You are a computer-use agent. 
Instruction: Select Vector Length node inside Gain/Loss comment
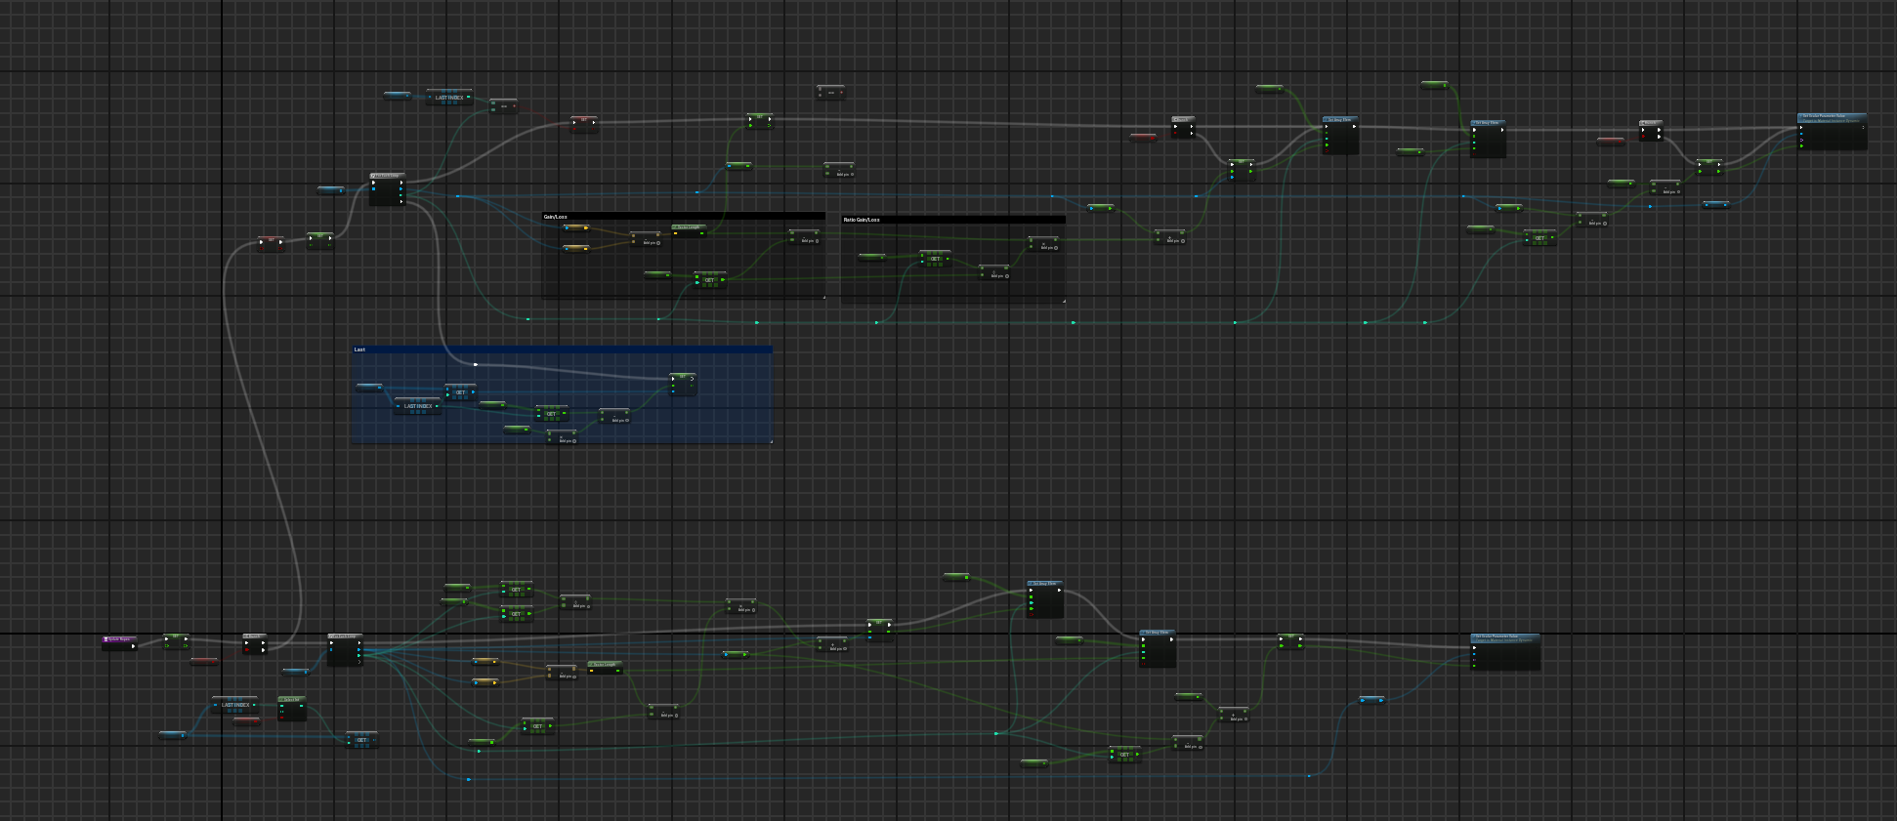click(688, 228)
